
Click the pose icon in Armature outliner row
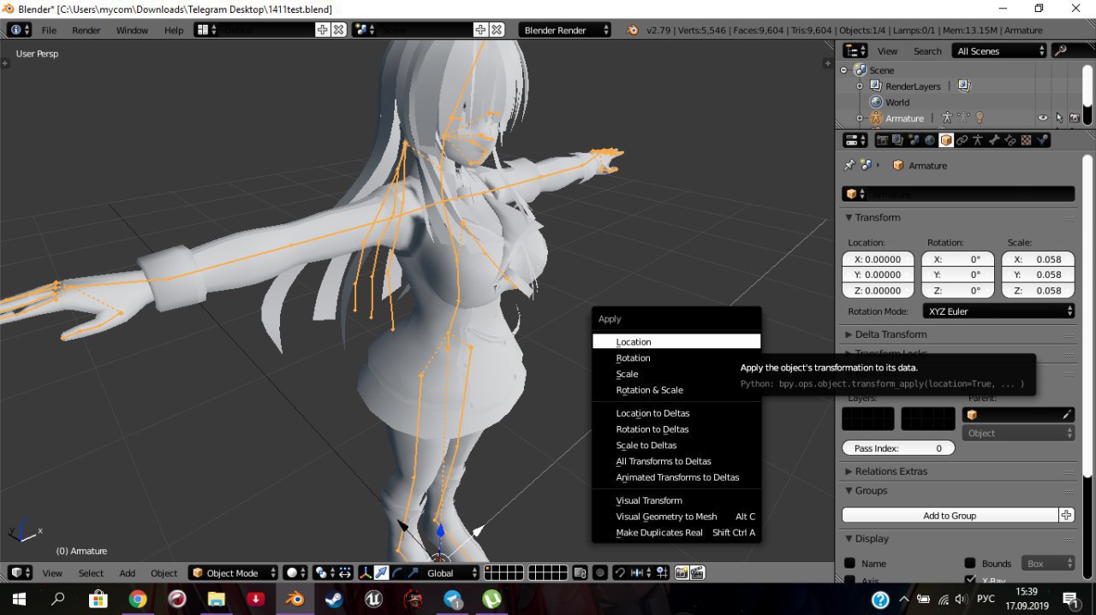point(947,118)
